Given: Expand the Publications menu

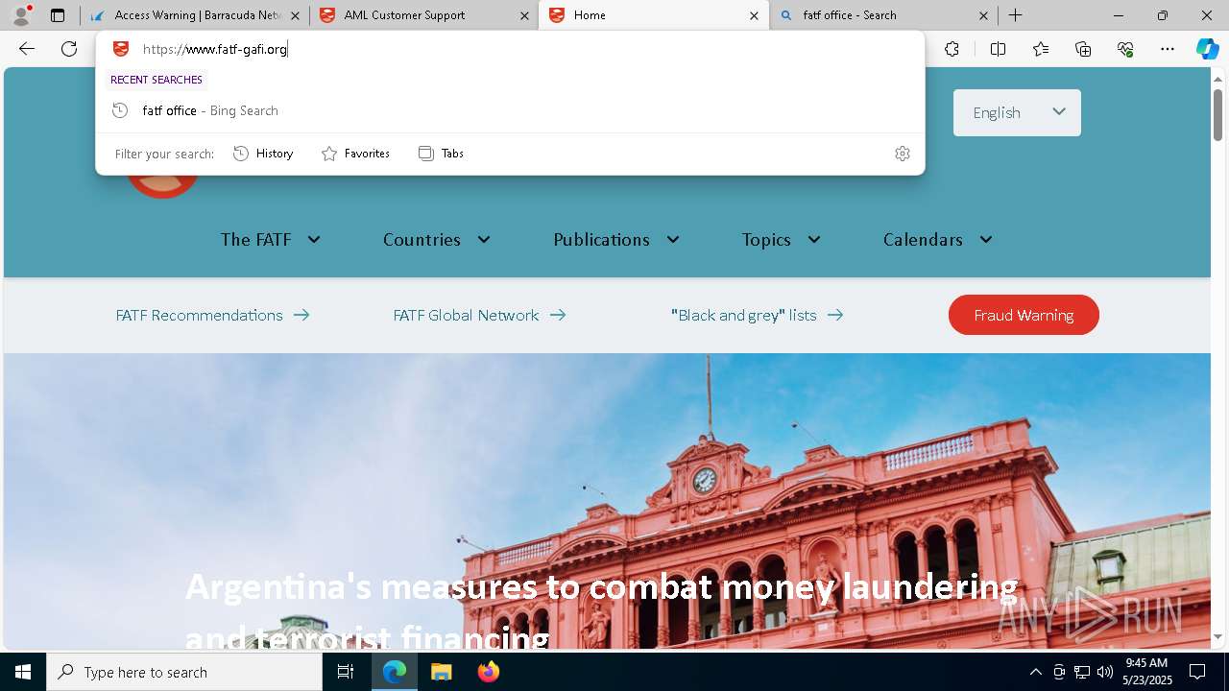Looking at the screenshot, I should [616, 240].
